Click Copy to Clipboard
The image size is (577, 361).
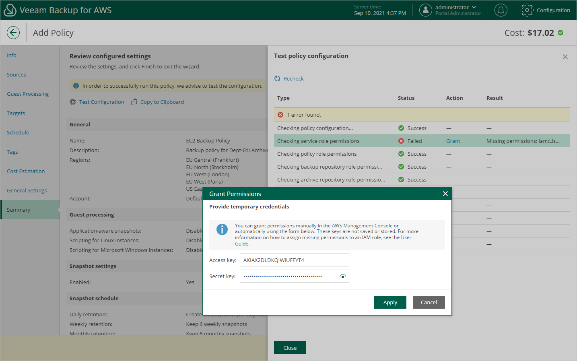tap(162, 102)
